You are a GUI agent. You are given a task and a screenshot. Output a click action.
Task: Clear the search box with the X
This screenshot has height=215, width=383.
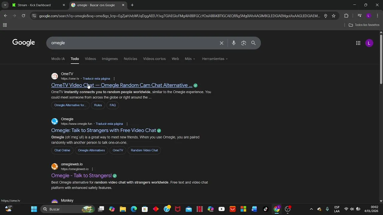pos(222,43)
